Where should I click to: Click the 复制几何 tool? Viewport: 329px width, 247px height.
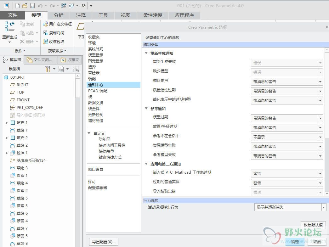pos(54,33)
